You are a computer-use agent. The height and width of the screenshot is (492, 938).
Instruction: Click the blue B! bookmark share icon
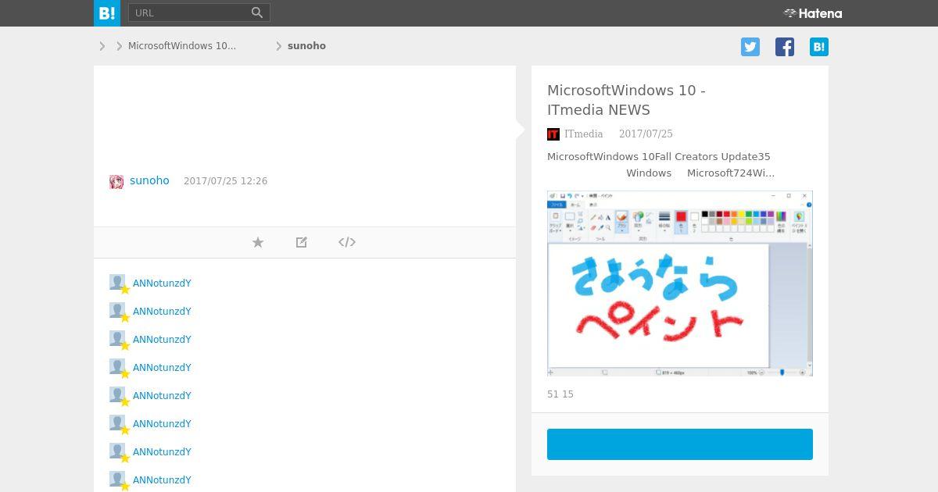819,47
